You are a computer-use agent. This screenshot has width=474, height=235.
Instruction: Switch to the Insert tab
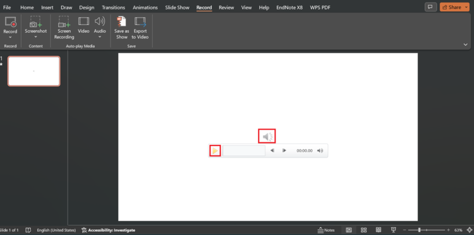pos(47,8)
